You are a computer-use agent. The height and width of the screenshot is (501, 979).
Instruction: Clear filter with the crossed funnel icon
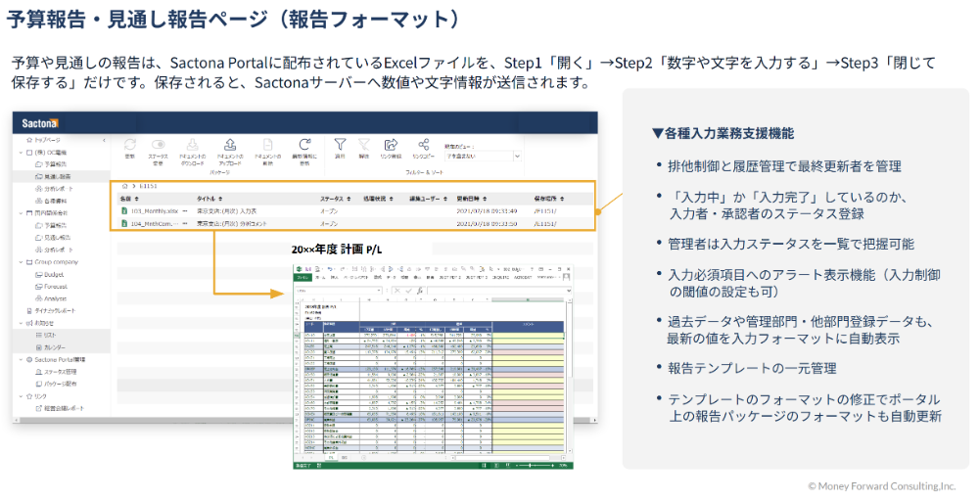(x=364, y=145)
